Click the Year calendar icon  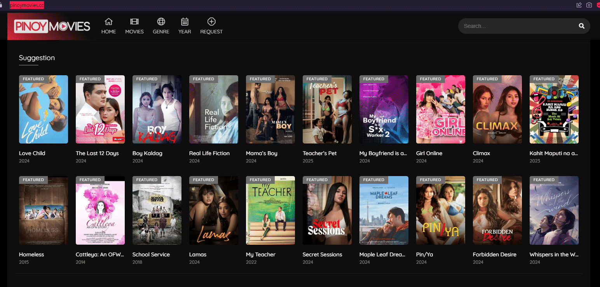point(185,22)
